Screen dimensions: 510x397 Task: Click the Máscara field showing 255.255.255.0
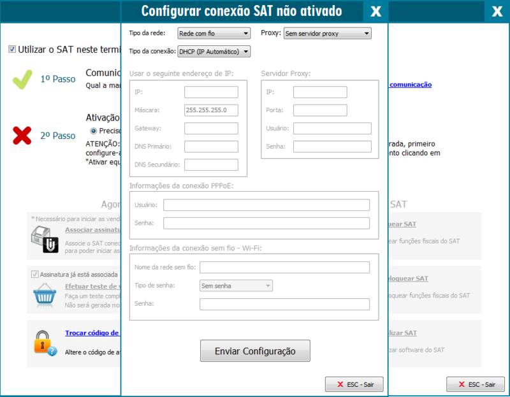[210, 110]
